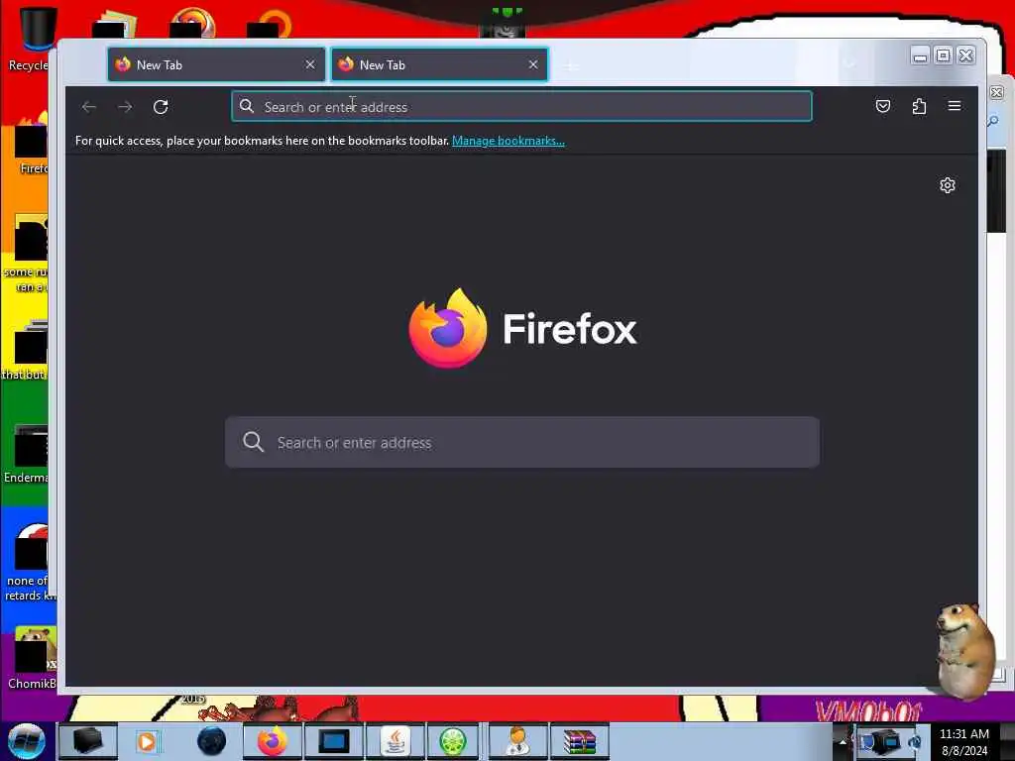Click the Firefox logo on page
1015x761 pixels.
[x=448, y=328]
